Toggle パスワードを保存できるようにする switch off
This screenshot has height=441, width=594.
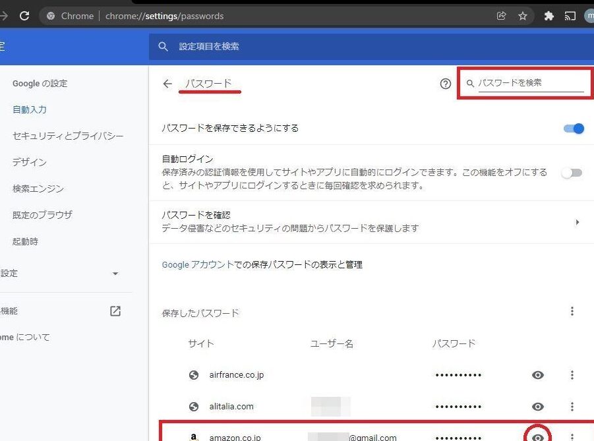pyautogui.click(x=574, y=129)
